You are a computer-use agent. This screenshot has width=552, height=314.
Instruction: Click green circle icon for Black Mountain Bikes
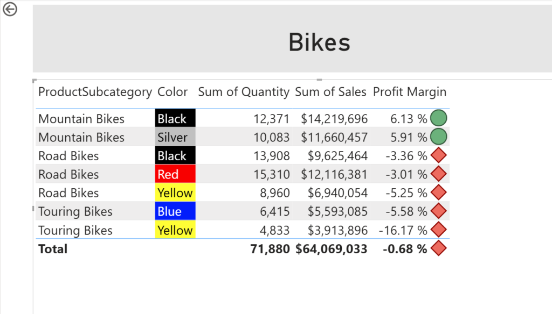tap(439, 119)
